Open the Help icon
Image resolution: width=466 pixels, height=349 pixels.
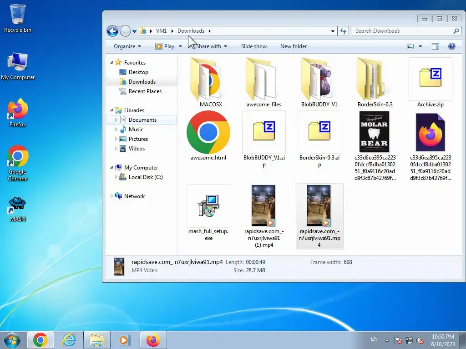(x=451, y=46)
